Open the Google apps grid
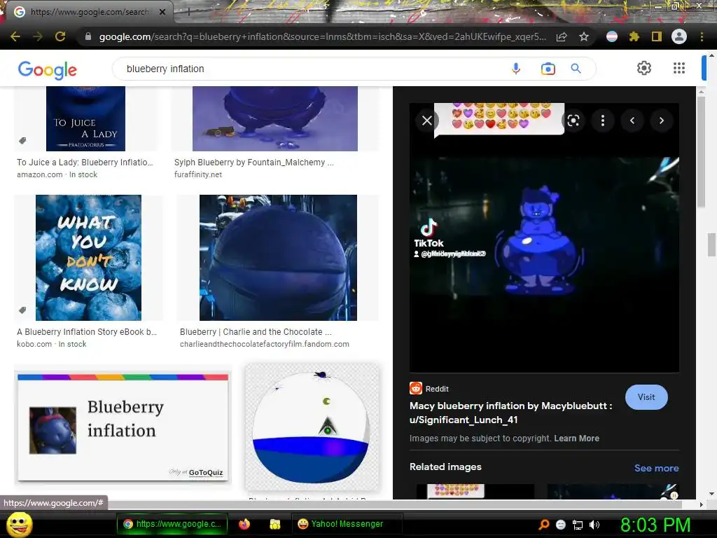Screen dimensions: 717x538 pyautogui.click(x=679, y=68)
